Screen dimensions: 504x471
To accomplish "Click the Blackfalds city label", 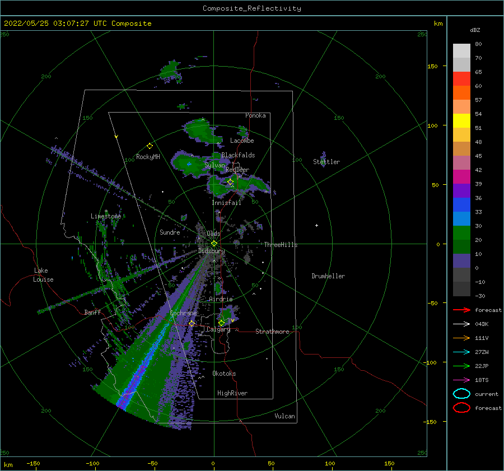I will pyautogui.click(x=238, y=155).
